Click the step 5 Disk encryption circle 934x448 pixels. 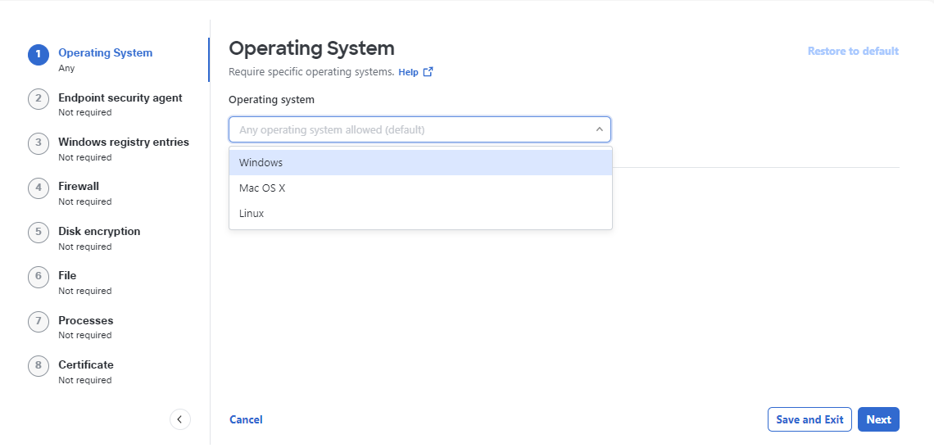(39, 233)
